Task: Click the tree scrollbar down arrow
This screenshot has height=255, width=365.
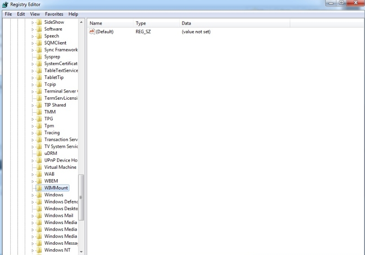Action: pos(81,252)
